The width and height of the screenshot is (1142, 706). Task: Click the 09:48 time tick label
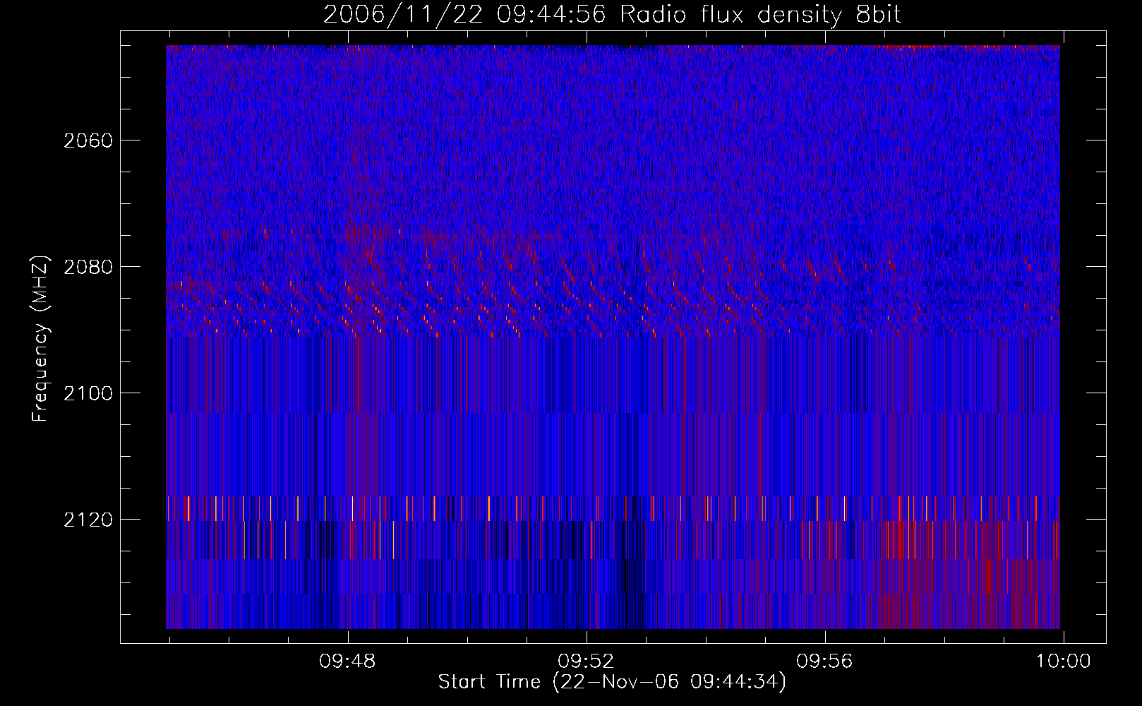[348, 662]
